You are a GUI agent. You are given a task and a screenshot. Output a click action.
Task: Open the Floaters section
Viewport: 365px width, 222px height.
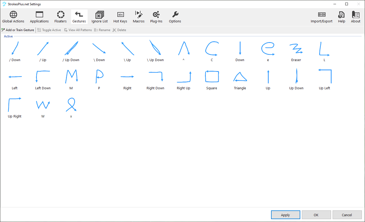tap(61, 17)
